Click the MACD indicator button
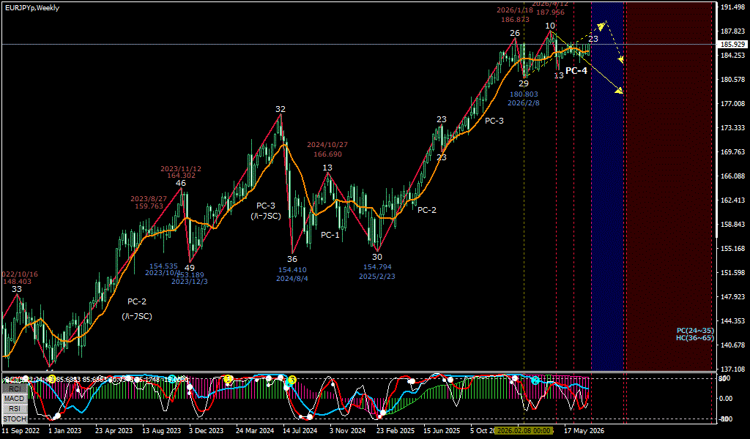This screenshot has height=439, width=750. pos(15,399)
